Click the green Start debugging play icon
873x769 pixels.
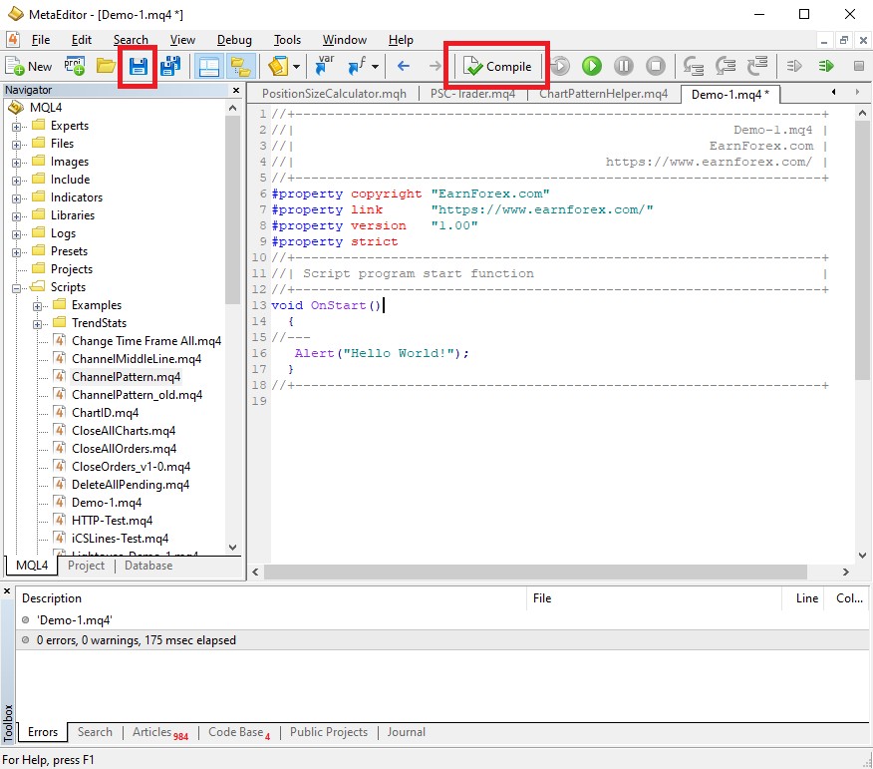592,67
